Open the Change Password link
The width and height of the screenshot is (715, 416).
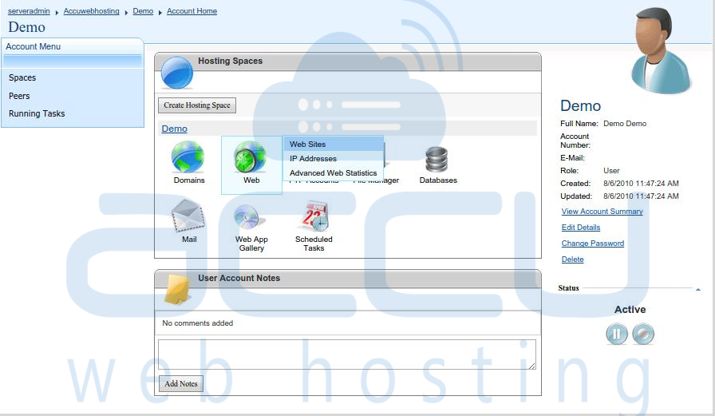point(593,243)
